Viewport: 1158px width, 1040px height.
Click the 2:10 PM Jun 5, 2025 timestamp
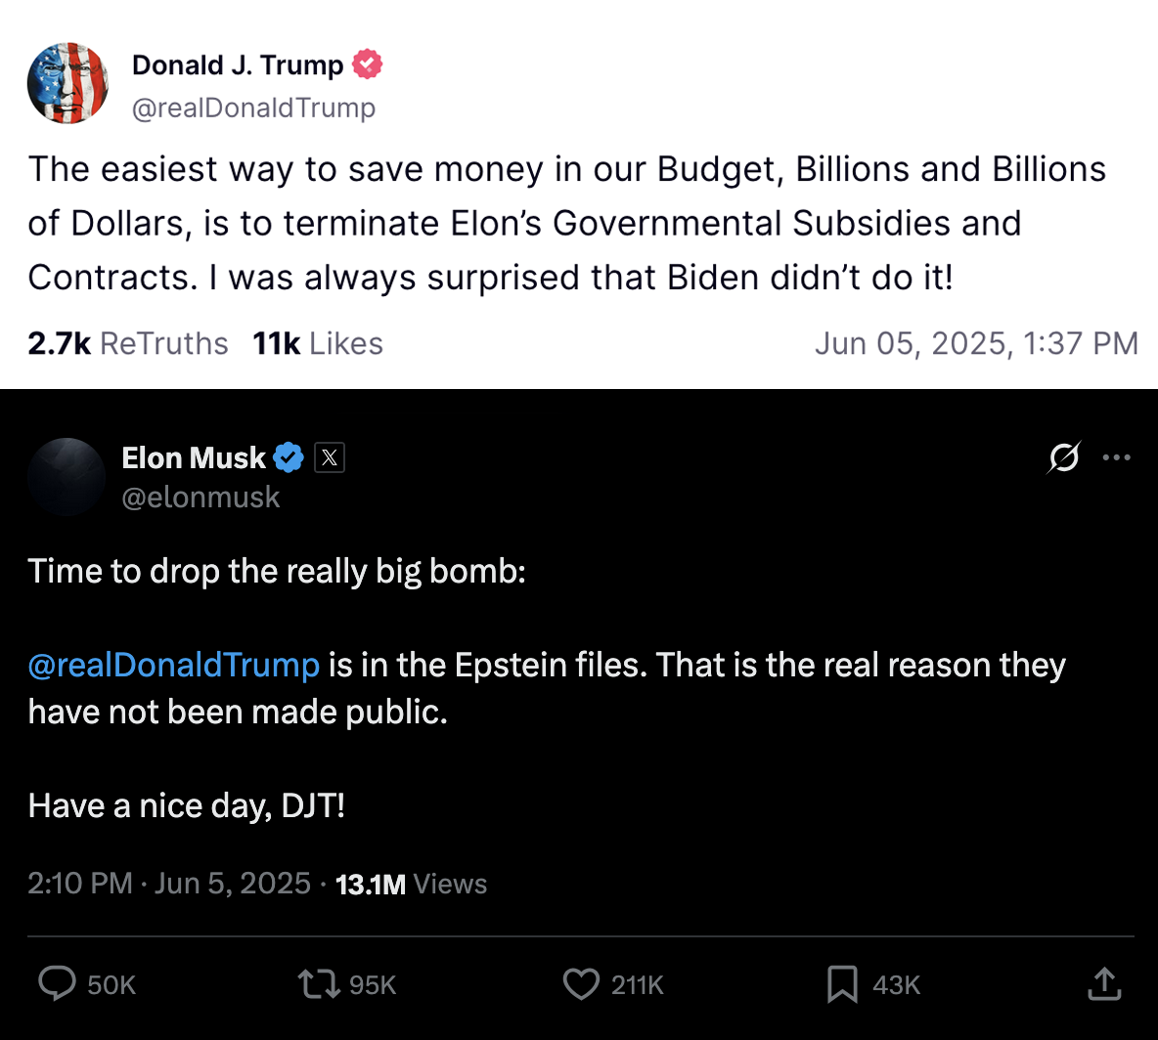point(169,884)
